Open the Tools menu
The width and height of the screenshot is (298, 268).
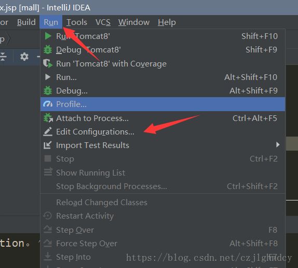click(x=77, y=22)
